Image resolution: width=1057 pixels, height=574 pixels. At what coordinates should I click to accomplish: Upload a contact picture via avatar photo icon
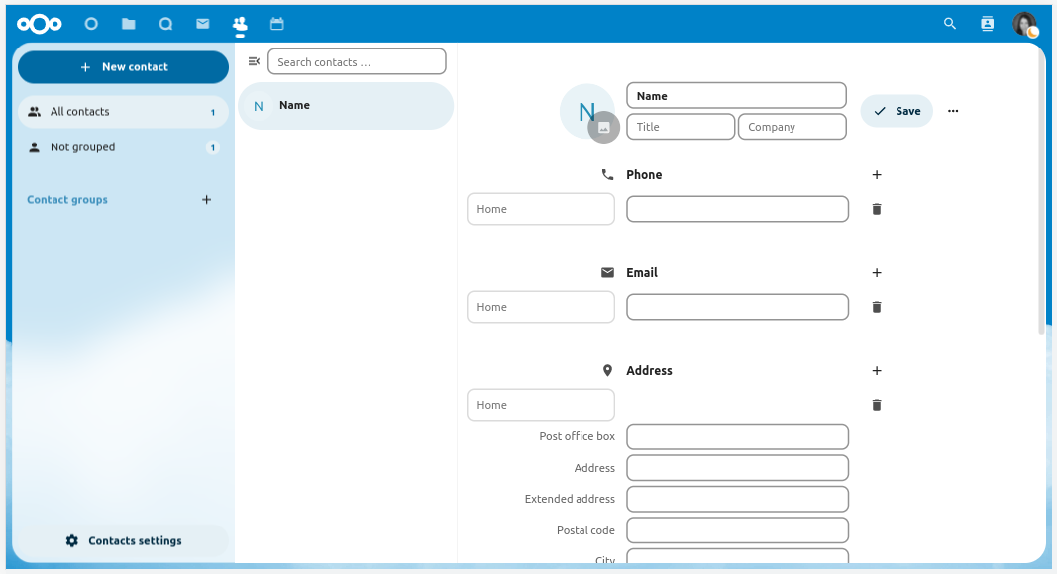pyautogui.click(x=603, y=128)
